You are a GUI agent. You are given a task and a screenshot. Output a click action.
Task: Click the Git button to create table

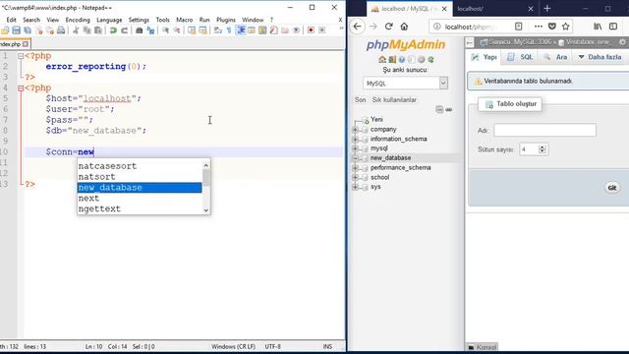pos(612,188)
